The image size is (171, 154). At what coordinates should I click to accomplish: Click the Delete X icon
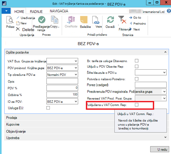pos(18,29)
